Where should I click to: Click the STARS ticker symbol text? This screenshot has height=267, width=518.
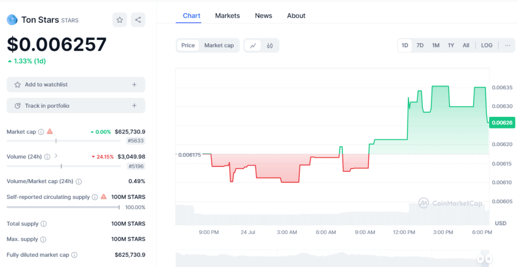[70, 21]
